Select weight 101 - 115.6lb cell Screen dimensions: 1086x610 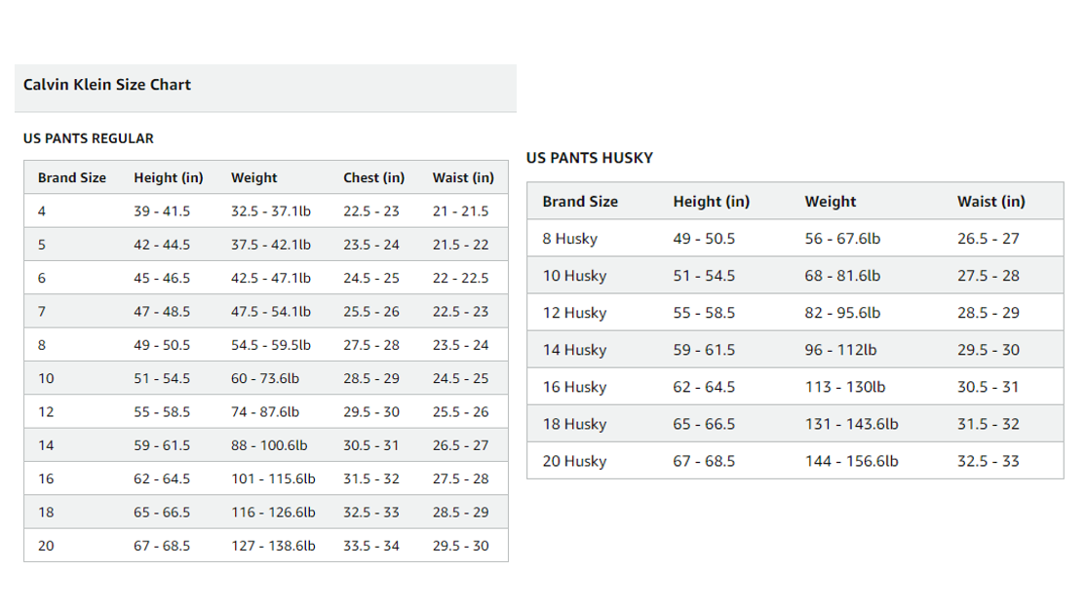tap(274, 479)
